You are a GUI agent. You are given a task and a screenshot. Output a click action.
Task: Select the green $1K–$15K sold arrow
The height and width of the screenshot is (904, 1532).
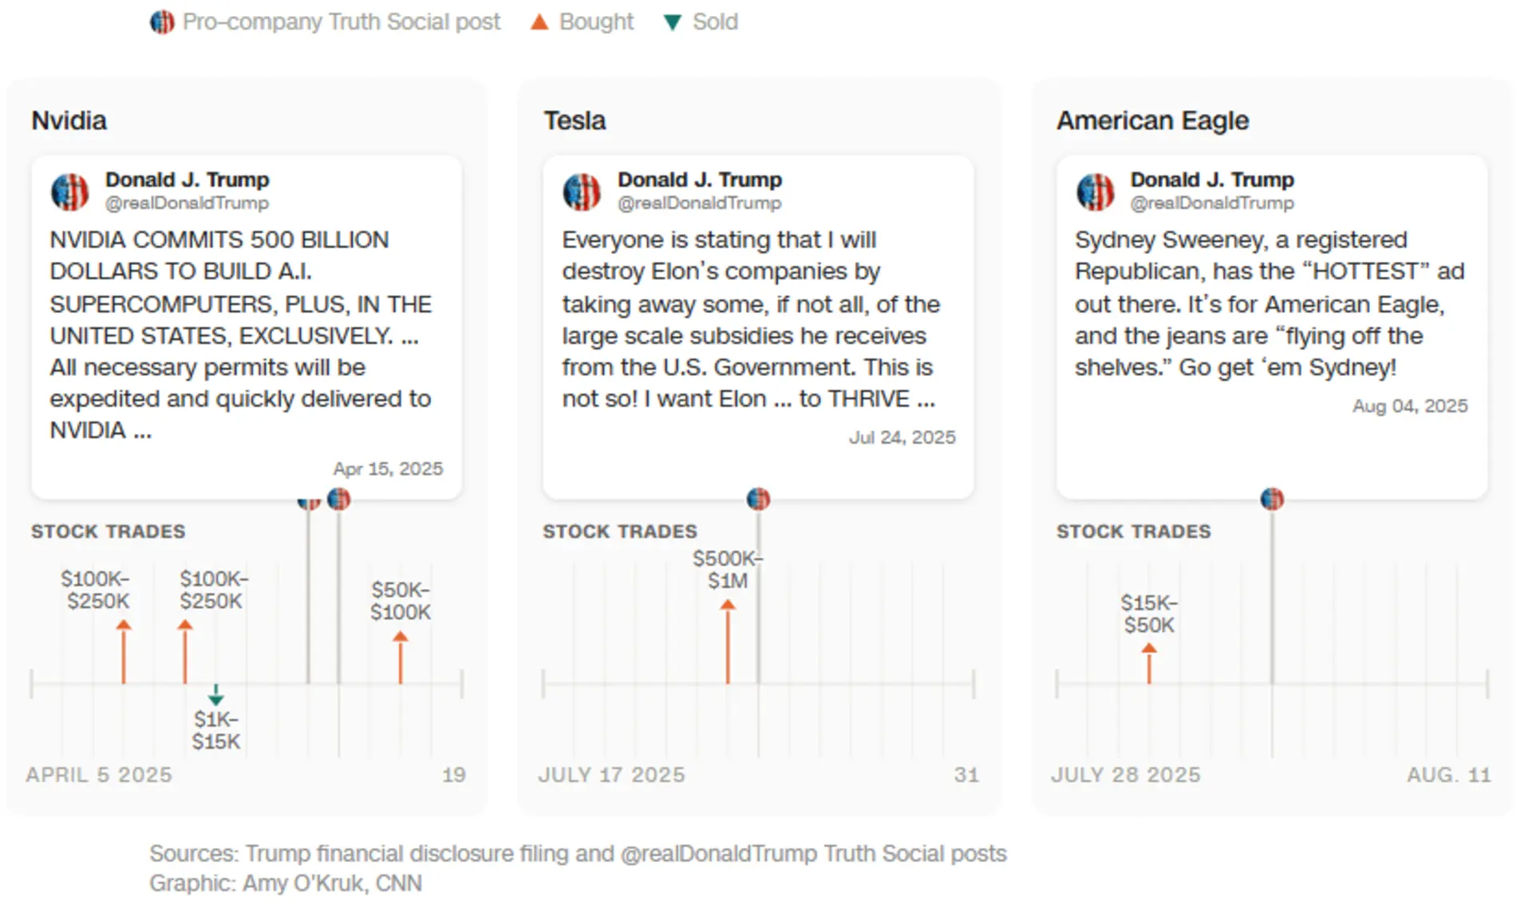[215, 694]
